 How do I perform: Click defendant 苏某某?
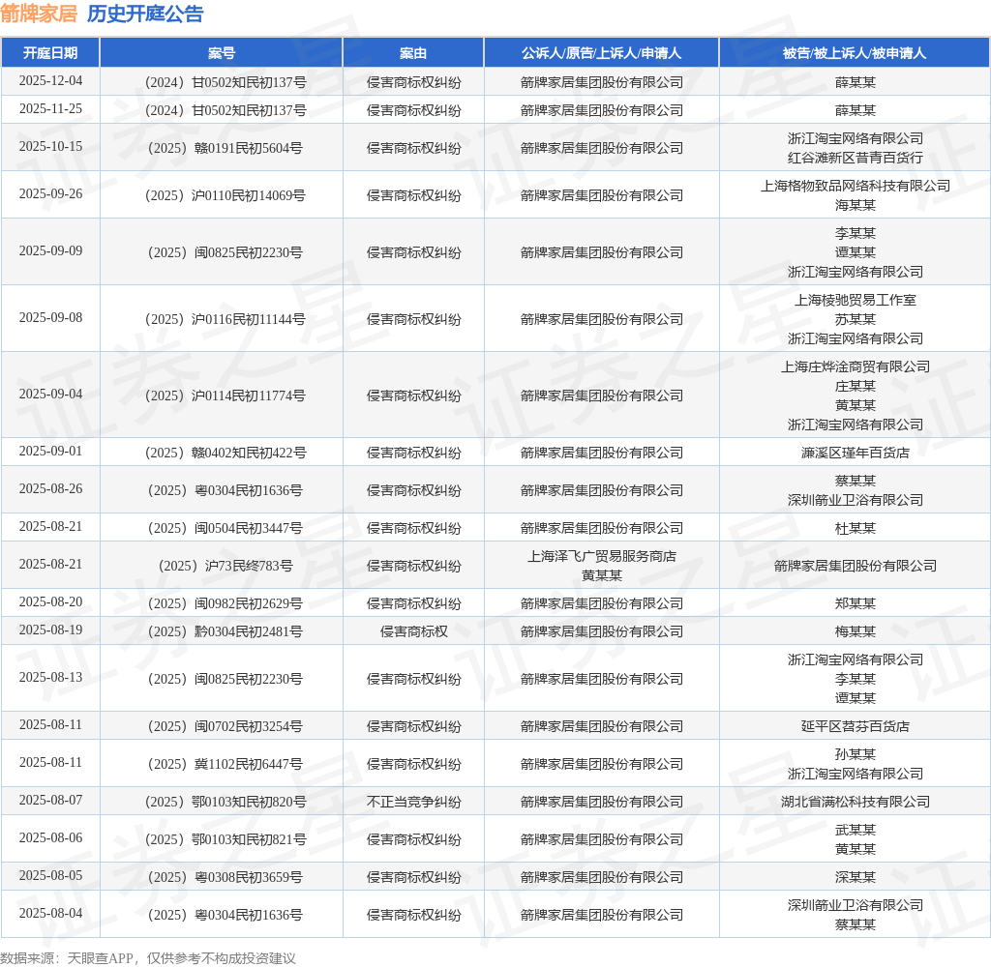pos(855,320)
